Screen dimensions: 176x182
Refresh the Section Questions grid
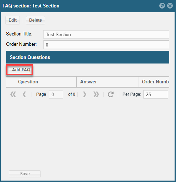111,94
